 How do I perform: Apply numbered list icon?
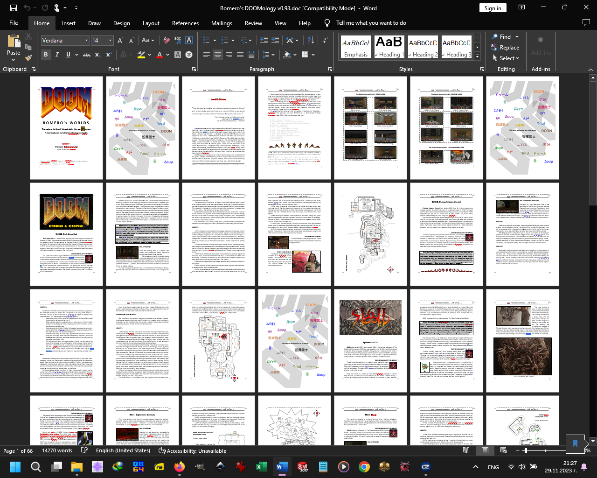point(225,41)
